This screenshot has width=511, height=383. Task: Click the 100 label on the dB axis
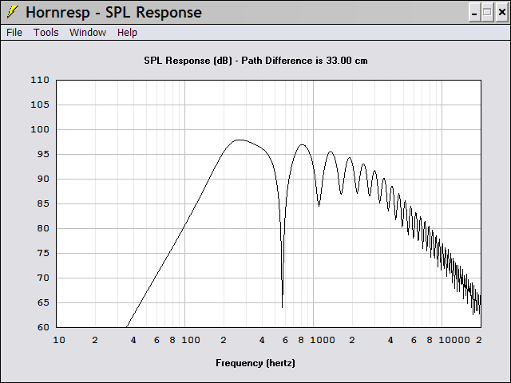point(40,129)
